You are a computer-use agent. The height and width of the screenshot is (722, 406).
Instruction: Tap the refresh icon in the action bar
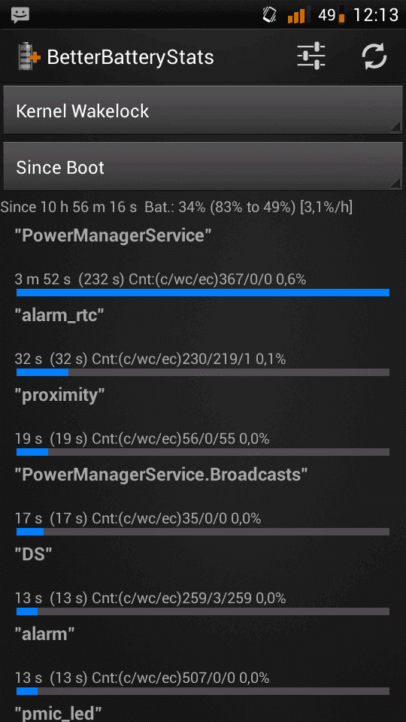tap(374, 57)
